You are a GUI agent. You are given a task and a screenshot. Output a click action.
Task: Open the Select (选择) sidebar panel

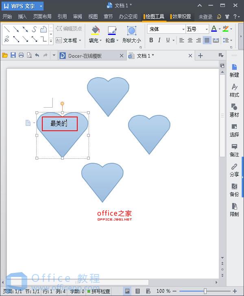tap(234, 130)
